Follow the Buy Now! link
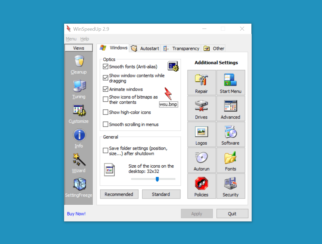322x244 pixels. (x=76, y=214)
